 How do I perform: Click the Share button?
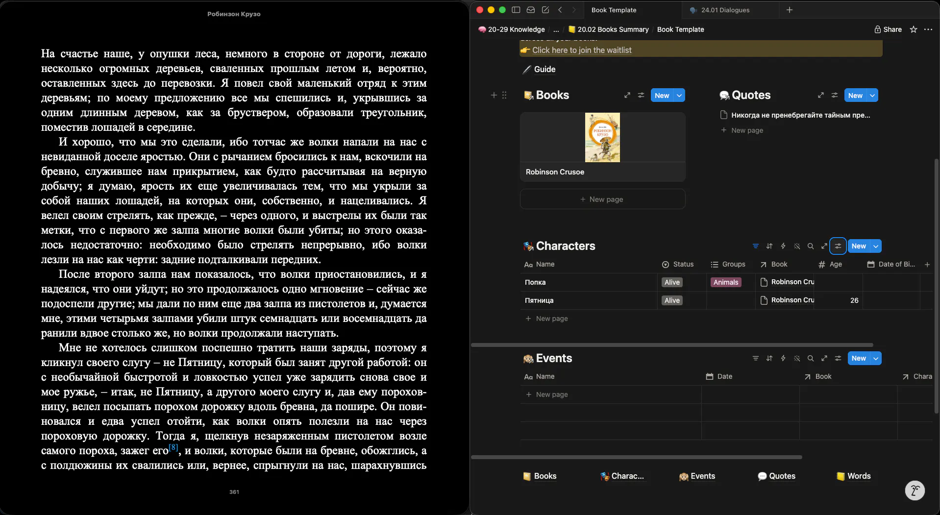(x=888, y=29)
